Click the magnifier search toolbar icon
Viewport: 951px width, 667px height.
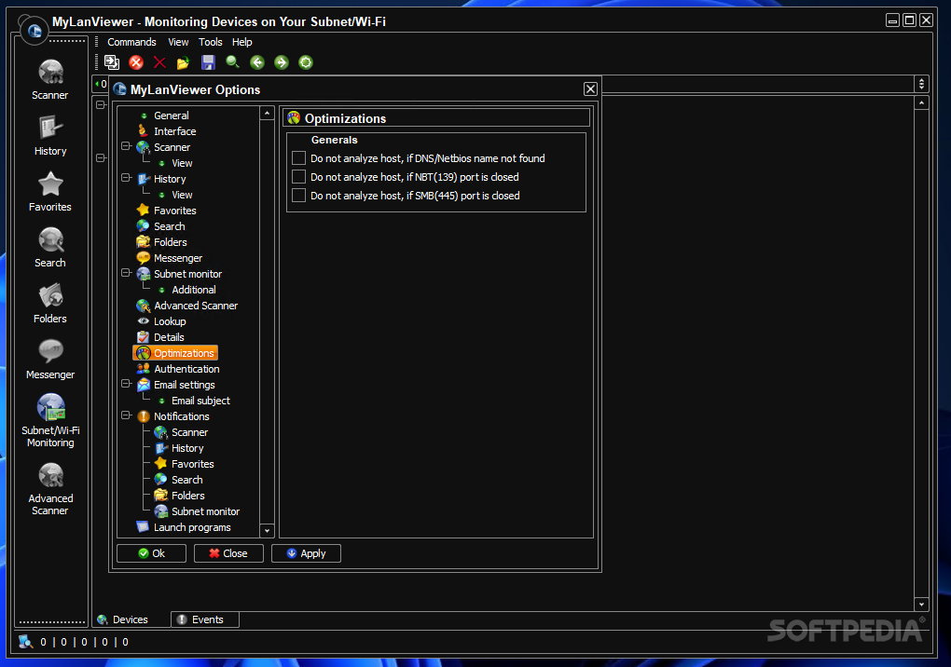(232, 62)
